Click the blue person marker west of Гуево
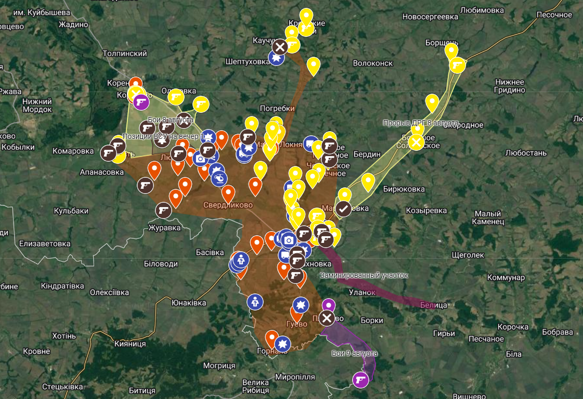Image resolution: width=583 pixels, height=399 pixels. point(254,301)
